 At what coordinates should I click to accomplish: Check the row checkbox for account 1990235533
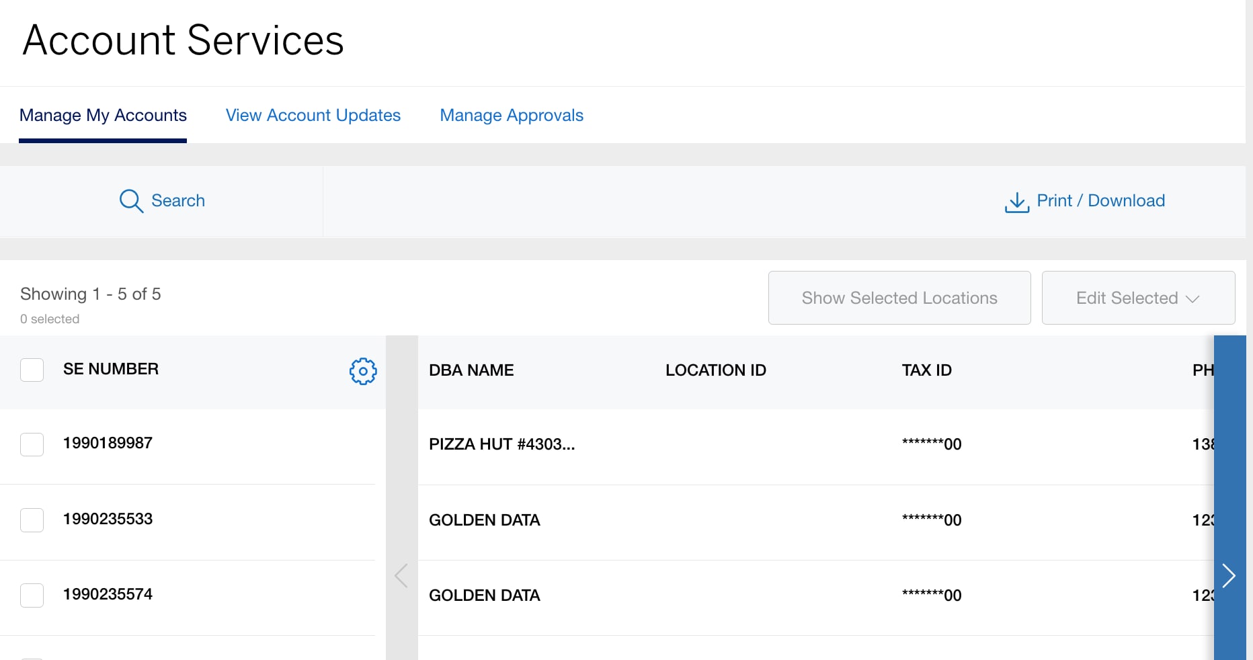(32, 520)
